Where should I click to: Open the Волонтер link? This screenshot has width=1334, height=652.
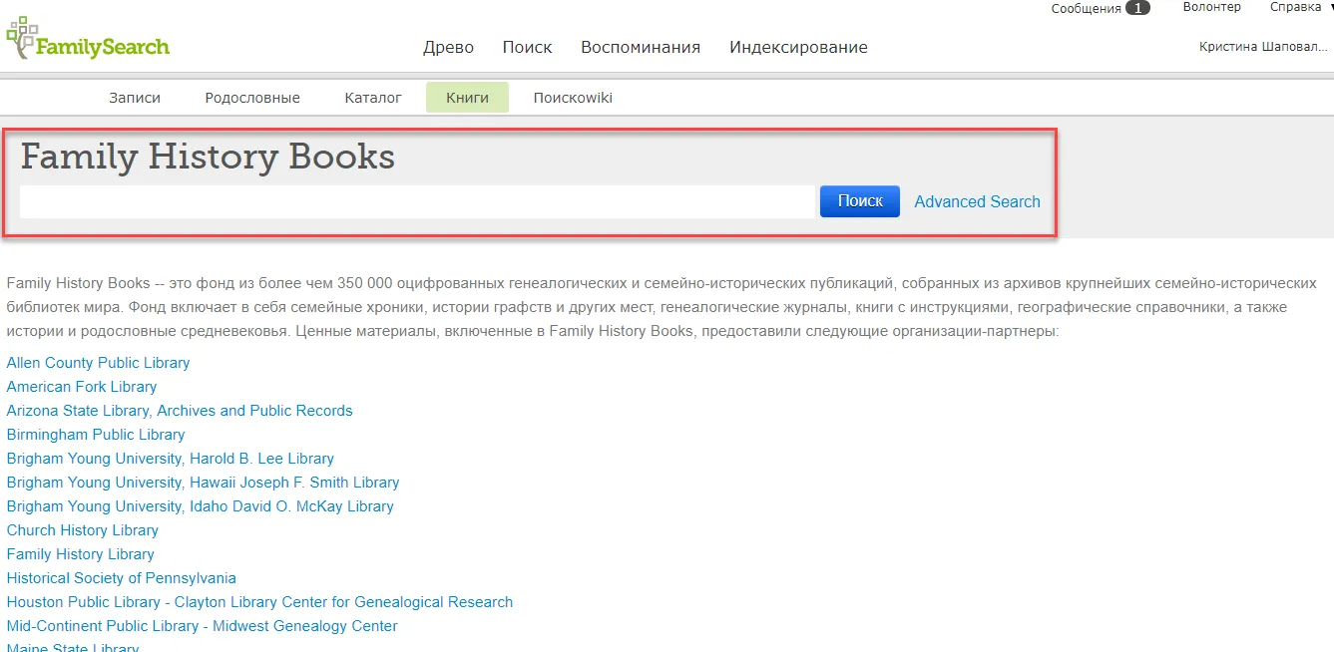(1211, 7)
